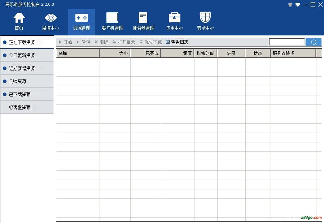The image size is (324, 223).
Task: Click the 开始 start toolbar button
Action: pyautogui.click(x=66, y=42)
